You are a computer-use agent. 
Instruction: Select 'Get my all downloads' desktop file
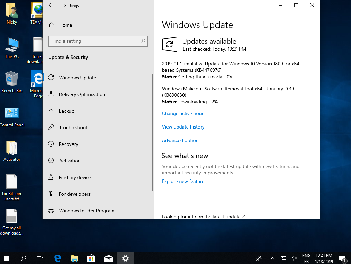click(x=12, y=222)
